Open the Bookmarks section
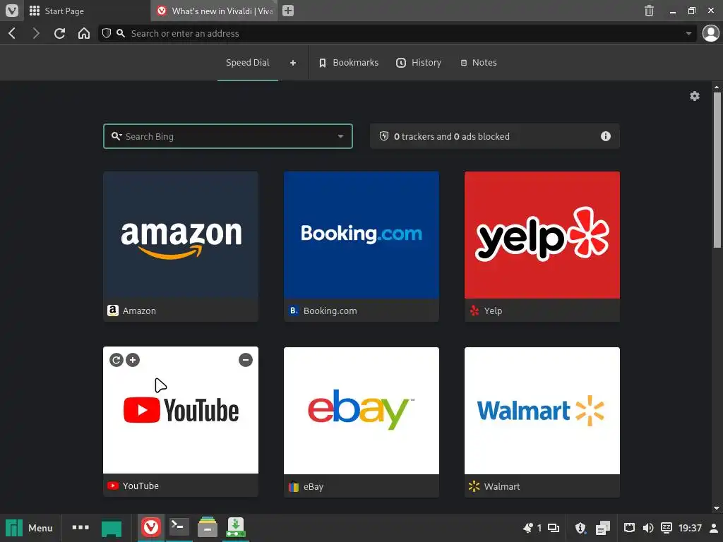The image size is (723, 542). click(349, 63)
